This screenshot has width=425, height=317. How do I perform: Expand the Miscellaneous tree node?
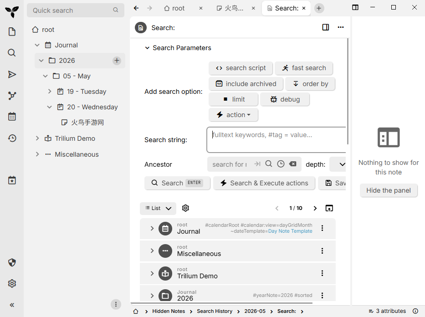click(x=37, y=154)
